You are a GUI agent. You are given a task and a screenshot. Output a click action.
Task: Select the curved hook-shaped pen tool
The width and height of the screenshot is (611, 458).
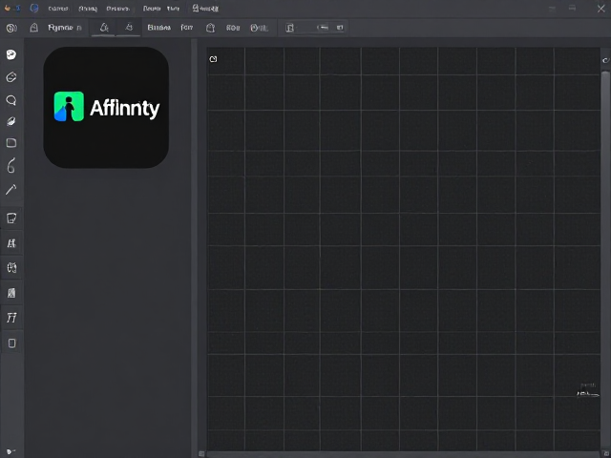coord(11,165)
